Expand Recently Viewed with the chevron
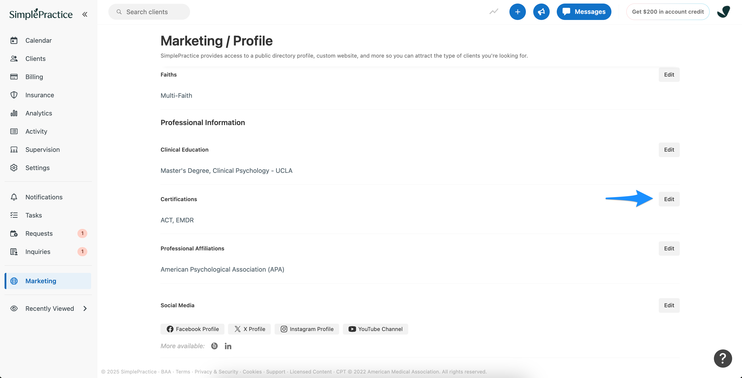This screenshot has width=742, height=378. (85, 308)
